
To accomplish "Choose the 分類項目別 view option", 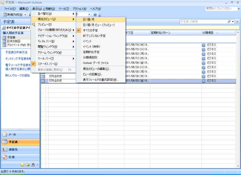I will click(x=101, y=57).
